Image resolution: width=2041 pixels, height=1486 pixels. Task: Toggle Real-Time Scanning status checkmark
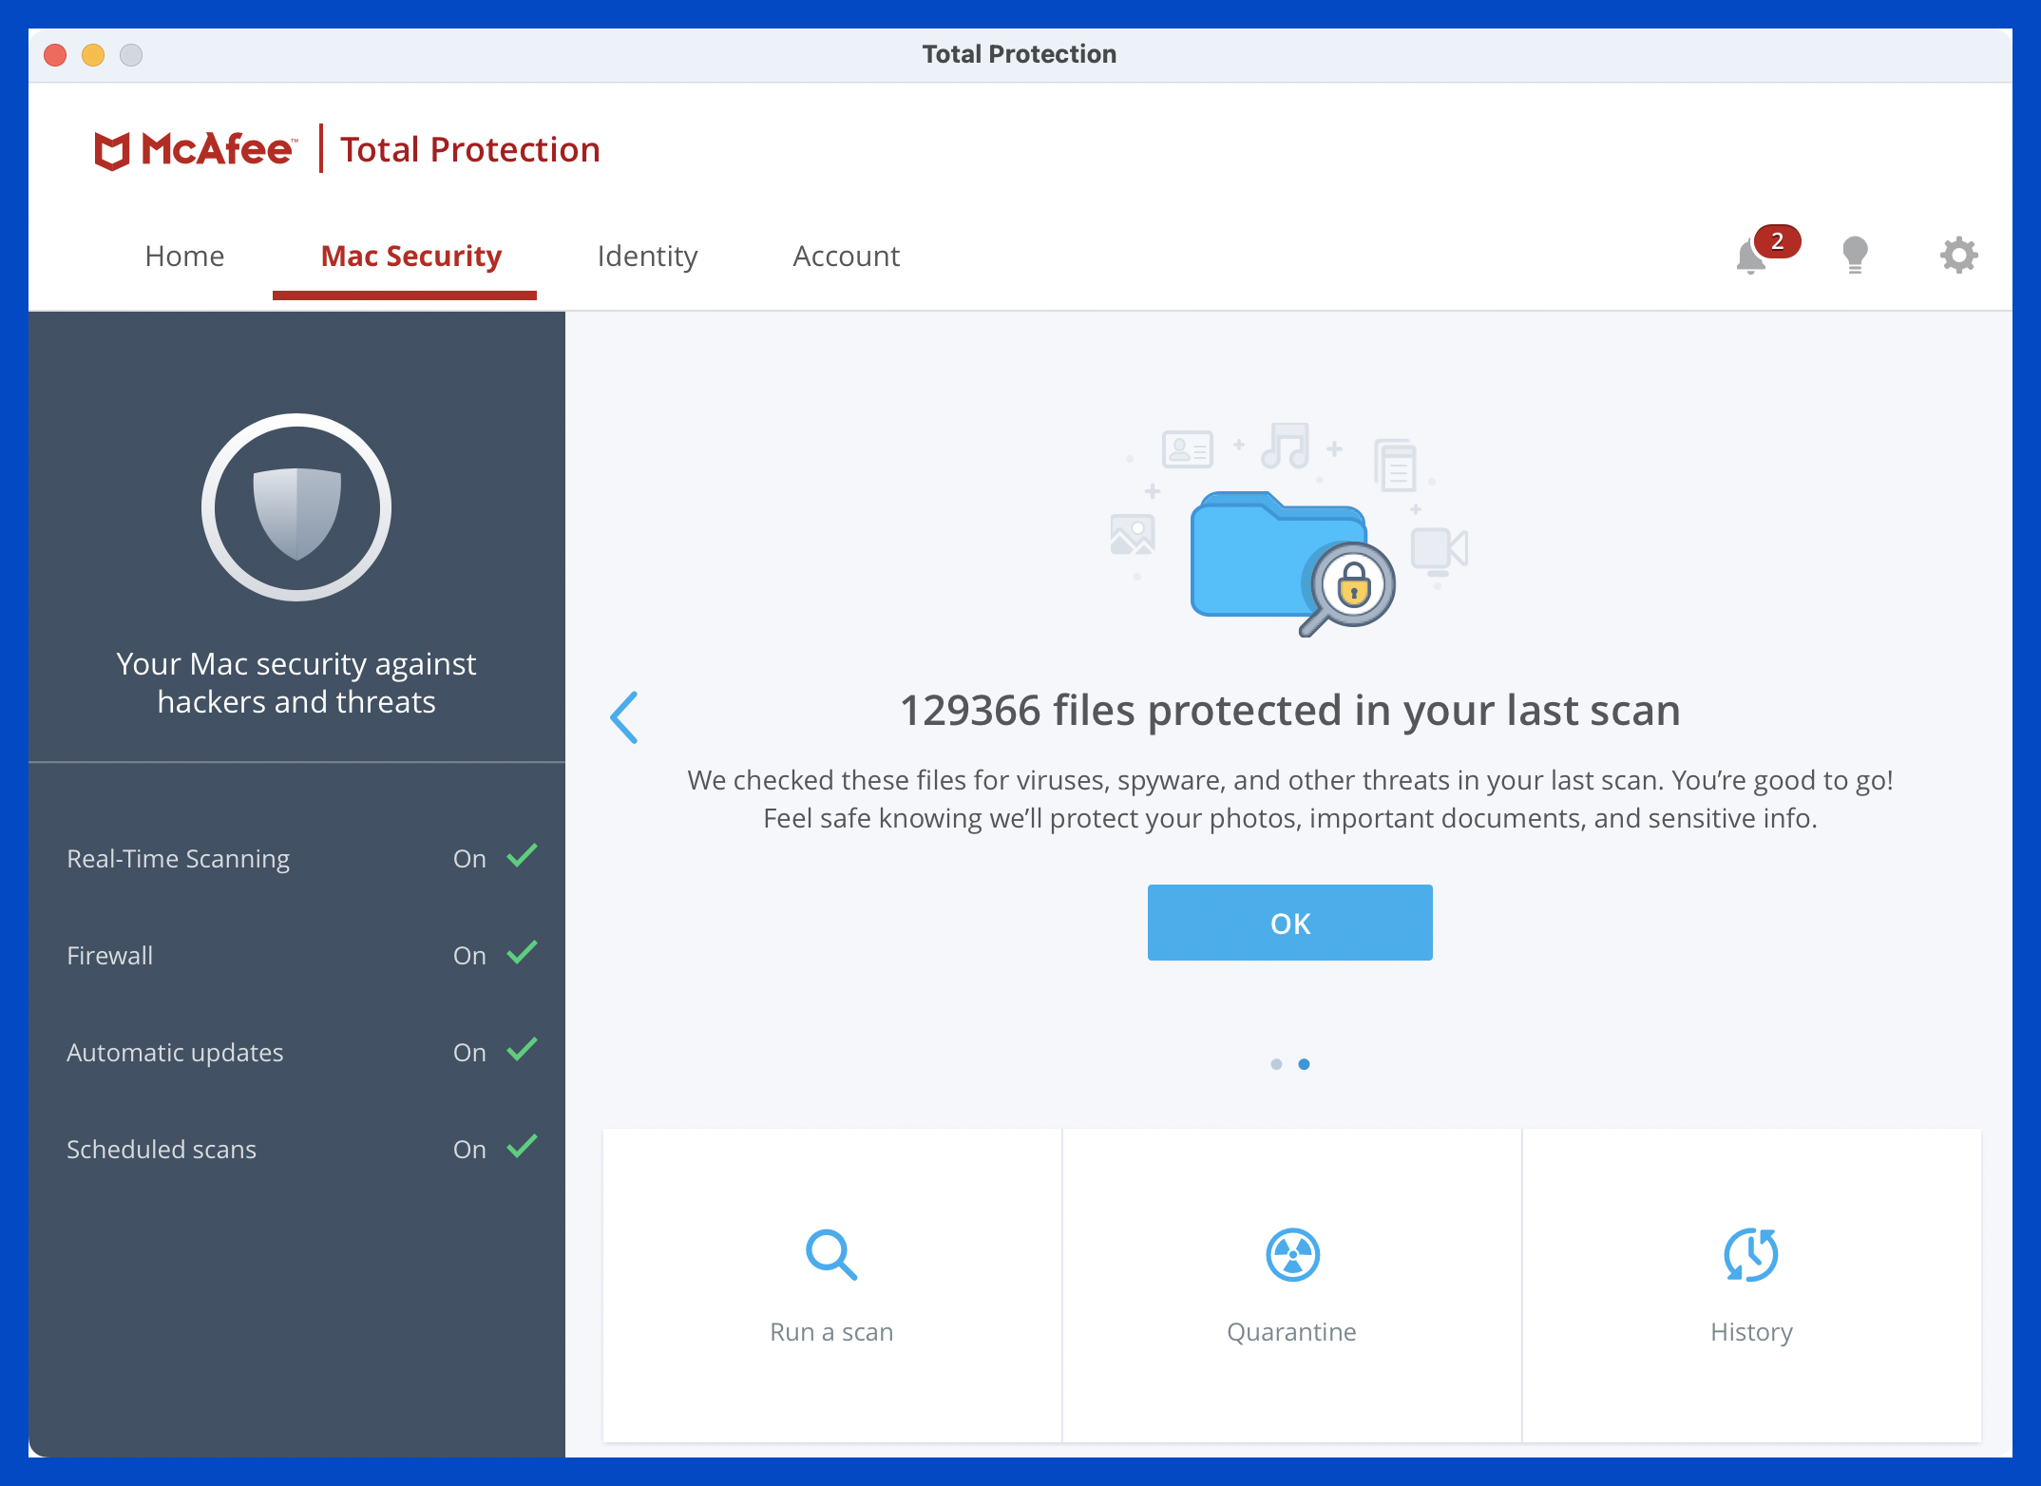click(x=523, y=856)
